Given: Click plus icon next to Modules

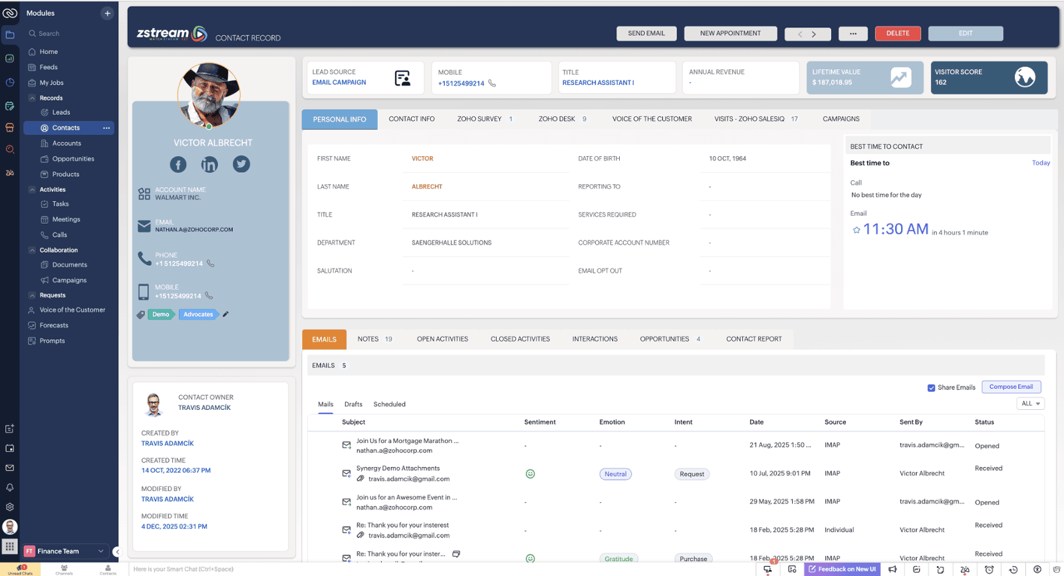Looking at the screenshot, I should tap(107, 13).
